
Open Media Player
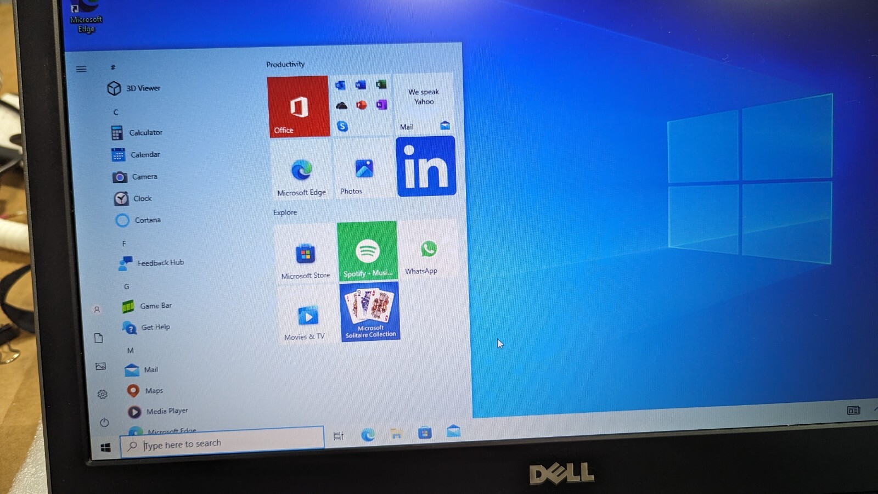(158, 411)
